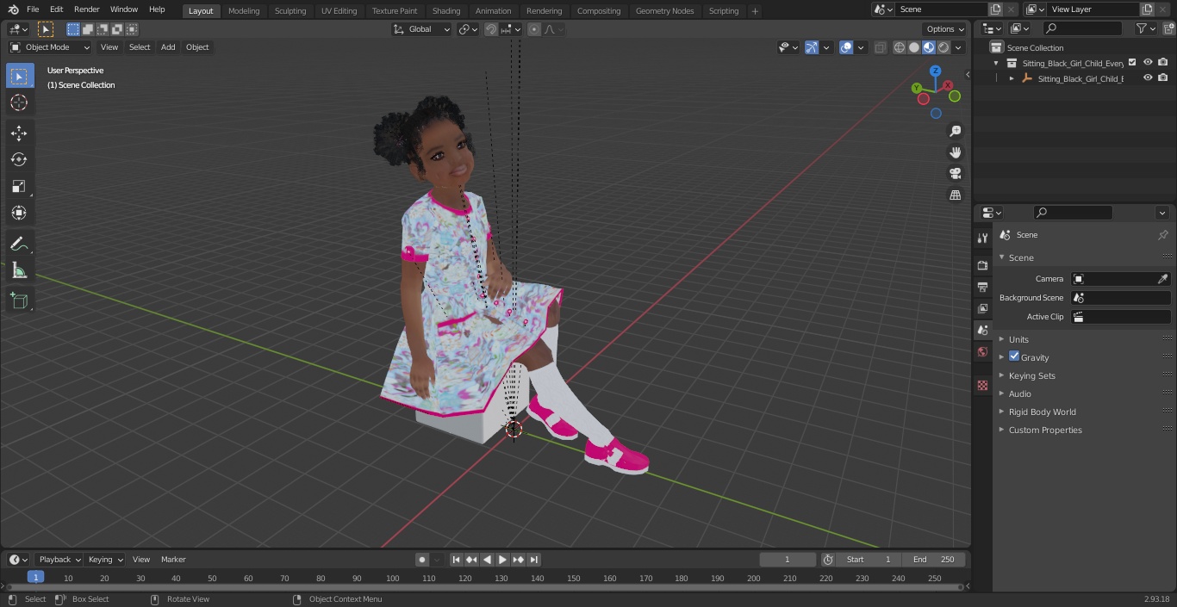Toggle the Gravity checkbox
Image resolution: width=1177 pixels, height=607 pixels.
pyautogui.click(x=1014, y=356)
